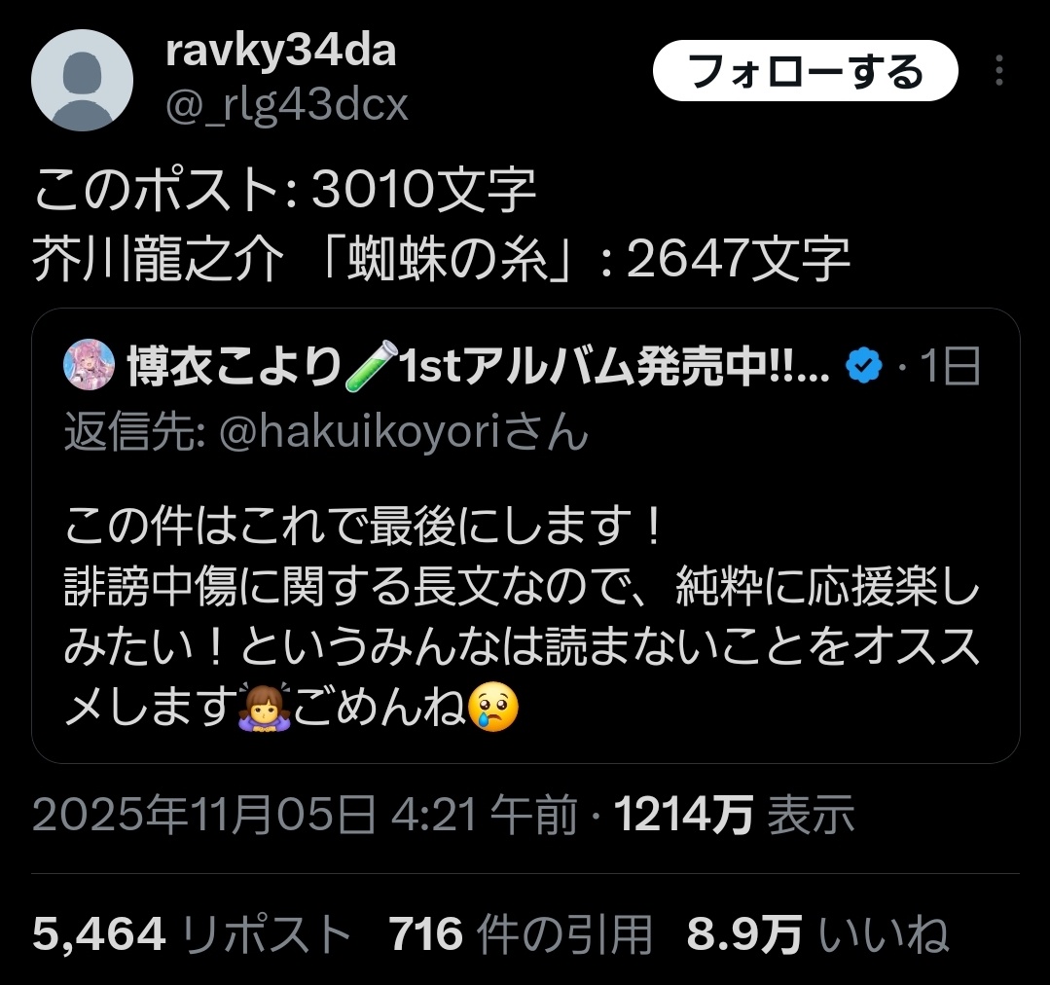1050x985 pixels.
Task: Open the @_rlg43dcx handle link
Action: tap(287, 105)
